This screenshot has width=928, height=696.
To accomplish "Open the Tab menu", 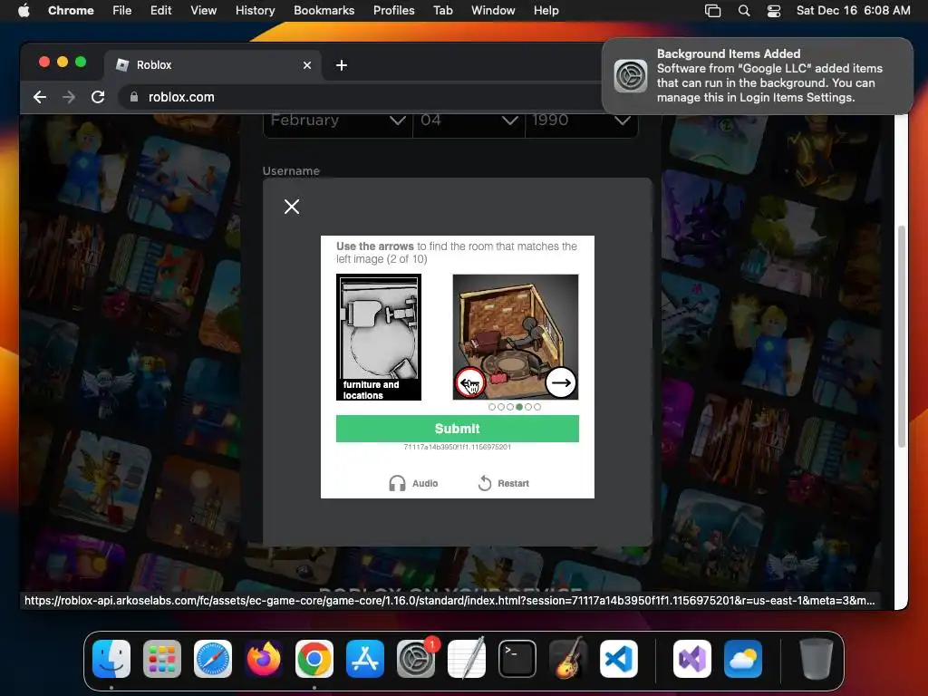I will pyautogui.click(x=442, y=11).
